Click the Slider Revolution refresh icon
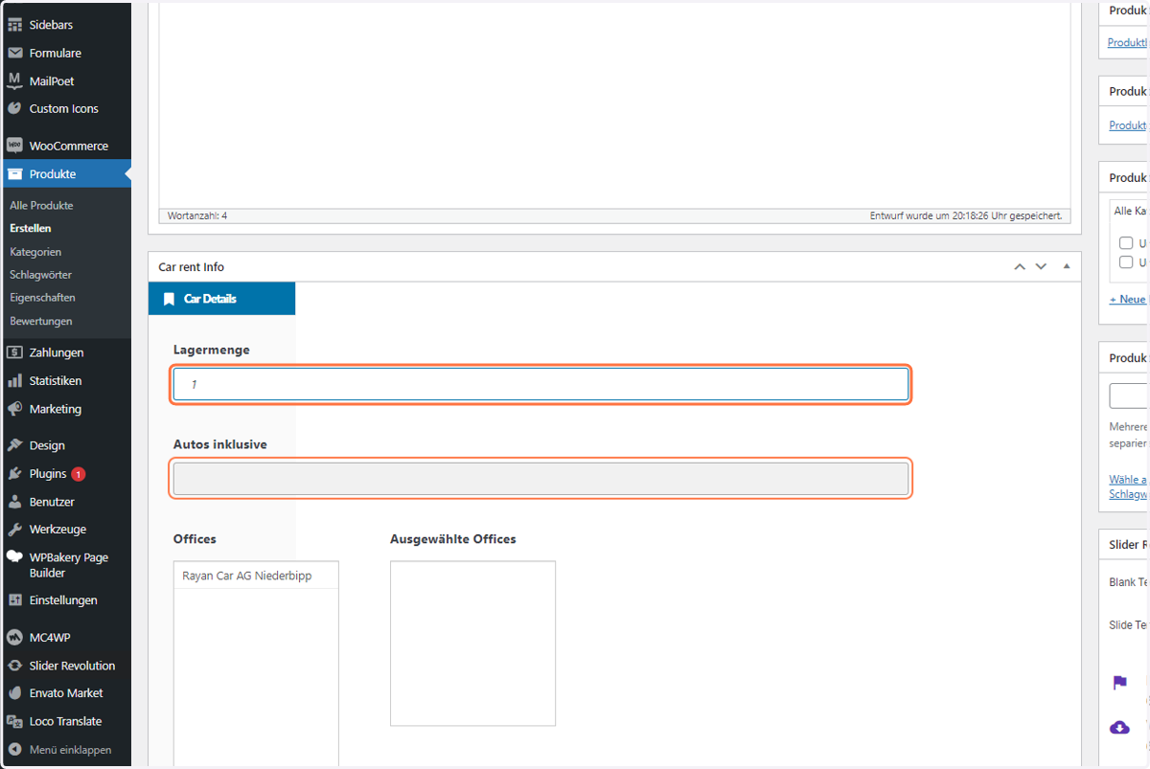The height and width of the screenshot is (769, 1150). tap(14, 666)
